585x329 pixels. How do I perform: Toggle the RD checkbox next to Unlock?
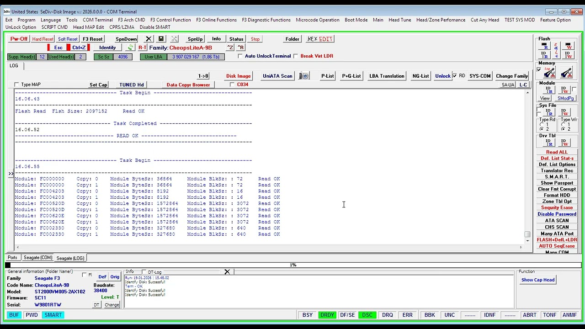[x=454, y=76]
